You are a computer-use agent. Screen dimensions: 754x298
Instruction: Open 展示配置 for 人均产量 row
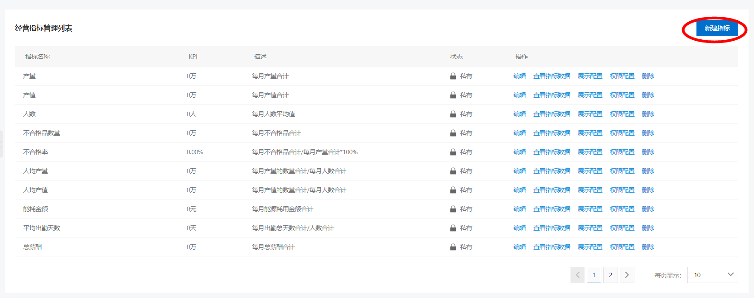pyautogui.click(x=590, y=171)
